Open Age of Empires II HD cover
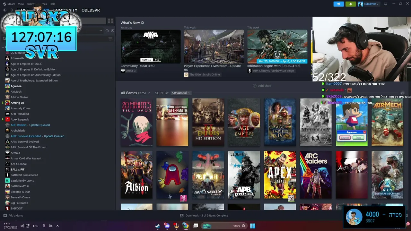The height and width of the screenshot is (231, 411). click(208, 122)
